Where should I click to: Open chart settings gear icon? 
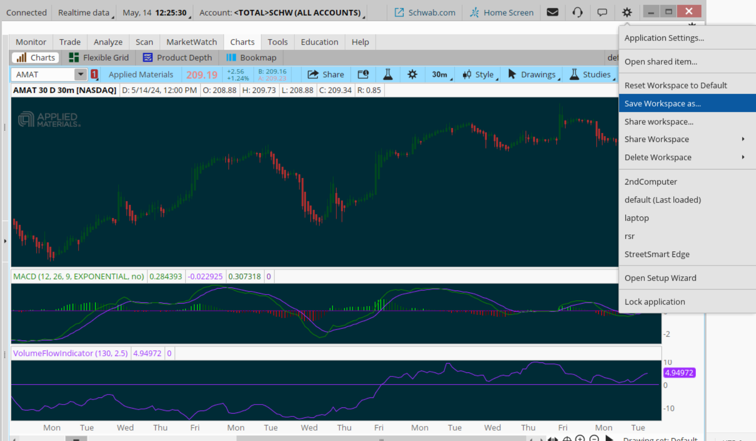tap(412, 74)
